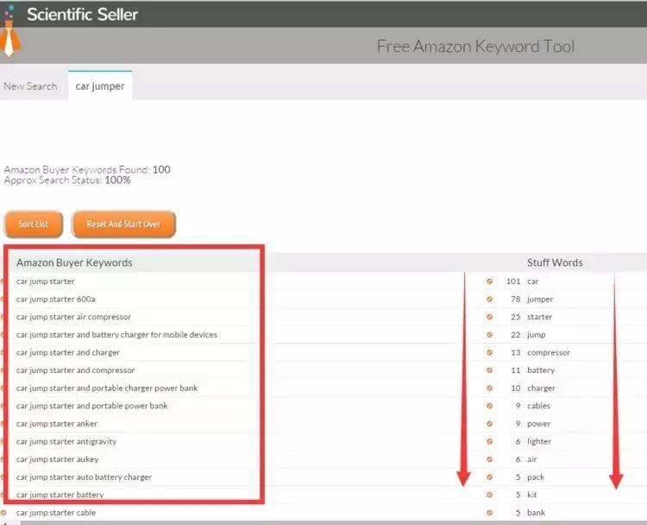Click the Reset And Start Over button
The height and width of the screenshot is (525, 647).
[x=123, y=224]
